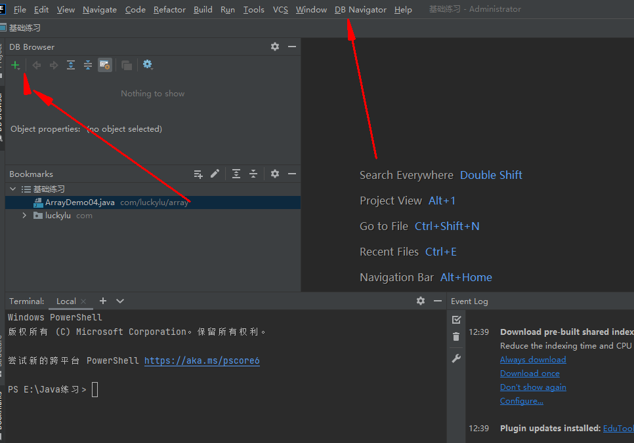
Task: Toggle the Autoscroll from Editor button in DB Browser
Action: tap(104, 65)
